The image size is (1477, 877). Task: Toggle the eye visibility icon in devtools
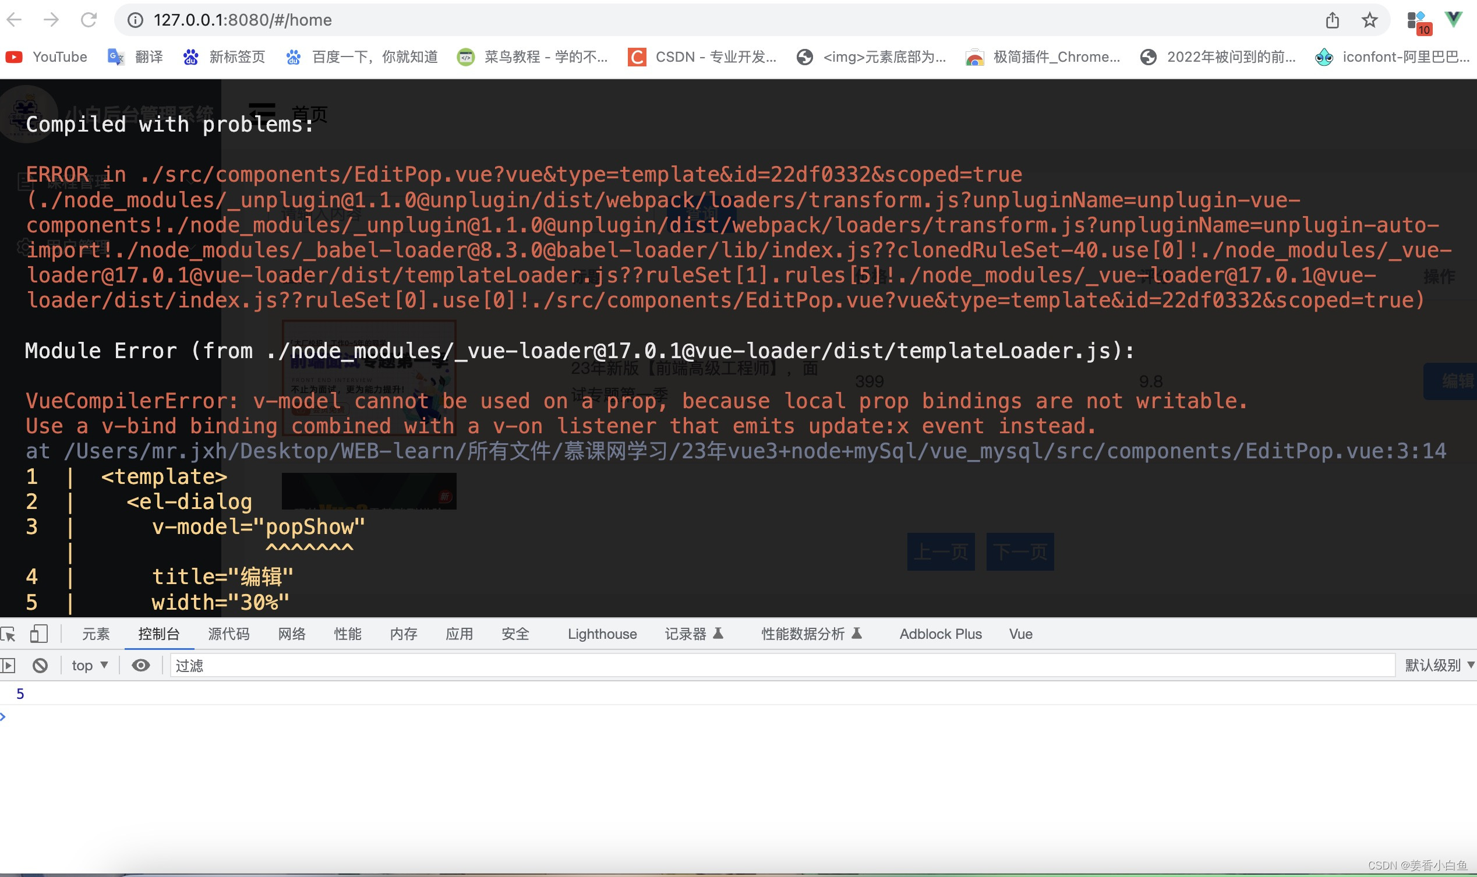point(143,665)
